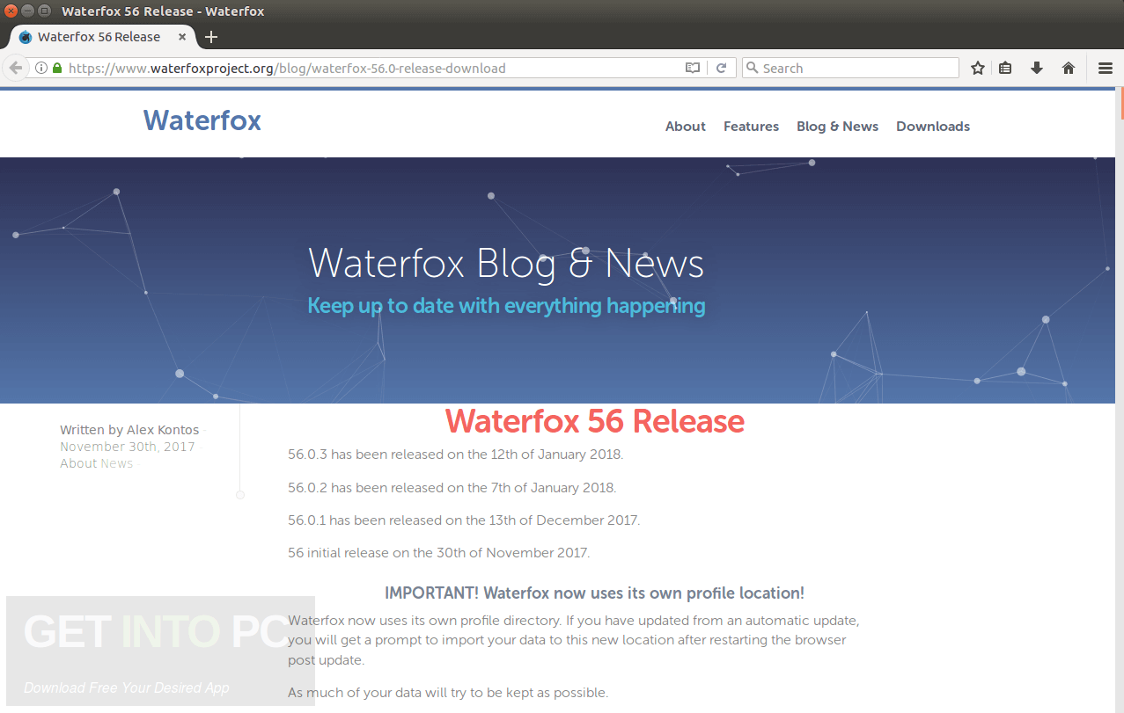Bookmark this page with the star icon
The width and height of the screenshot is (1124, 713).
(x=978, y=68)
